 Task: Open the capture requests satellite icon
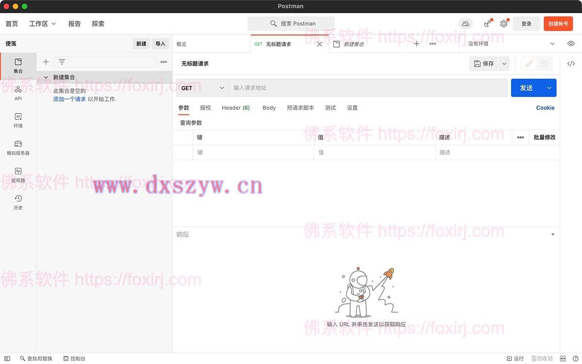coord(487,23)
